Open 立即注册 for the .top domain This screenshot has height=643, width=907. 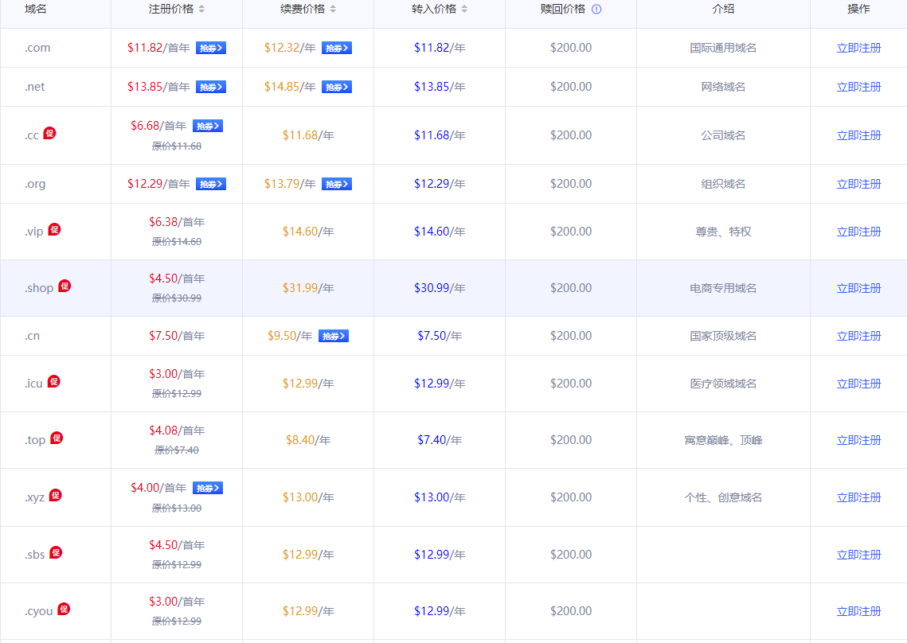[x=858, y=440]
